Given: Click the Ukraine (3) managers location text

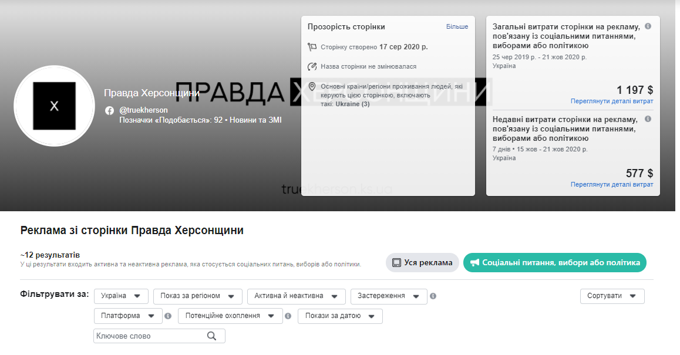Looking at the screenshot, I should (352, 104).
